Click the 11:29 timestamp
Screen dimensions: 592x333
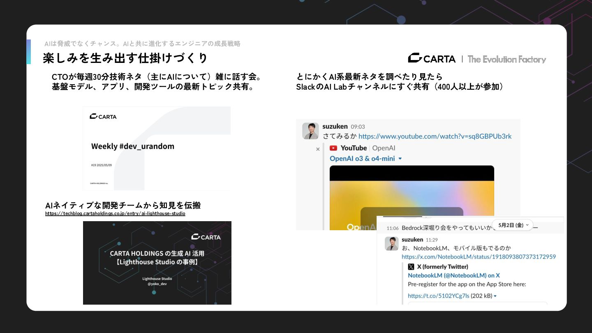[x=432, y=240]
